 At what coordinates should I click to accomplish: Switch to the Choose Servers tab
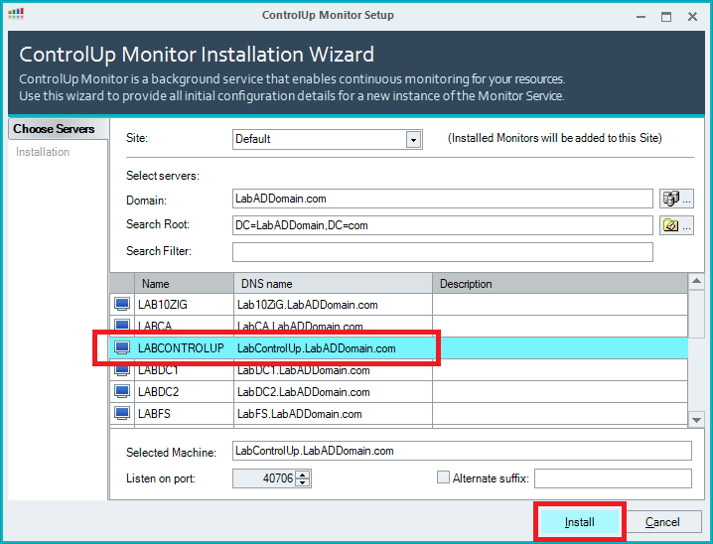55,129
